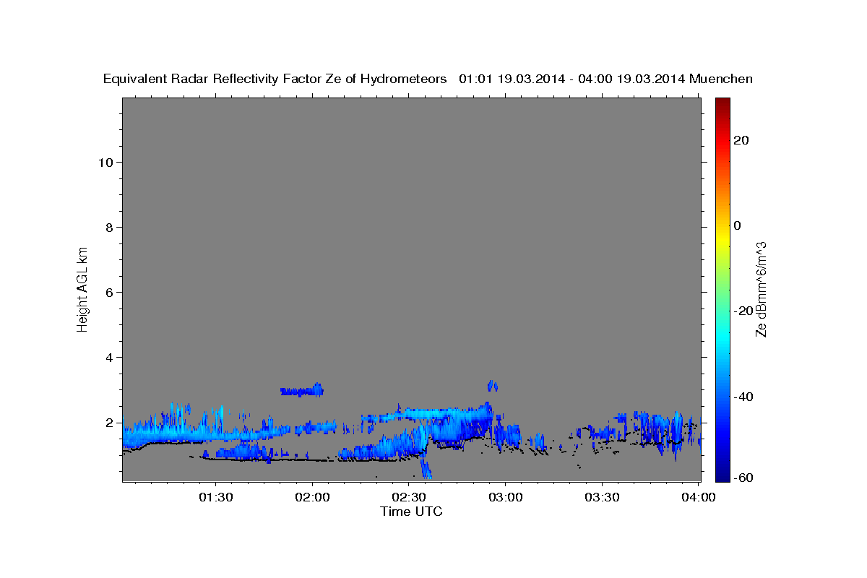Click the '03:00' time tick label
This screenshot has height=578, width=867.
[506, 497]
